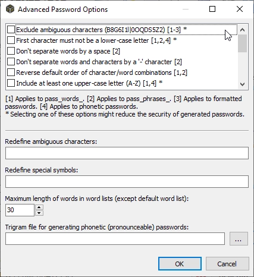
Task: Click the dice application icon in title bar
Action: point(10,9)
